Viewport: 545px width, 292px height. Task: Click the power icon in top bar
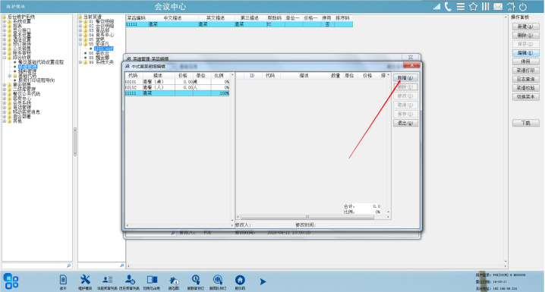[x=523, y=7]
